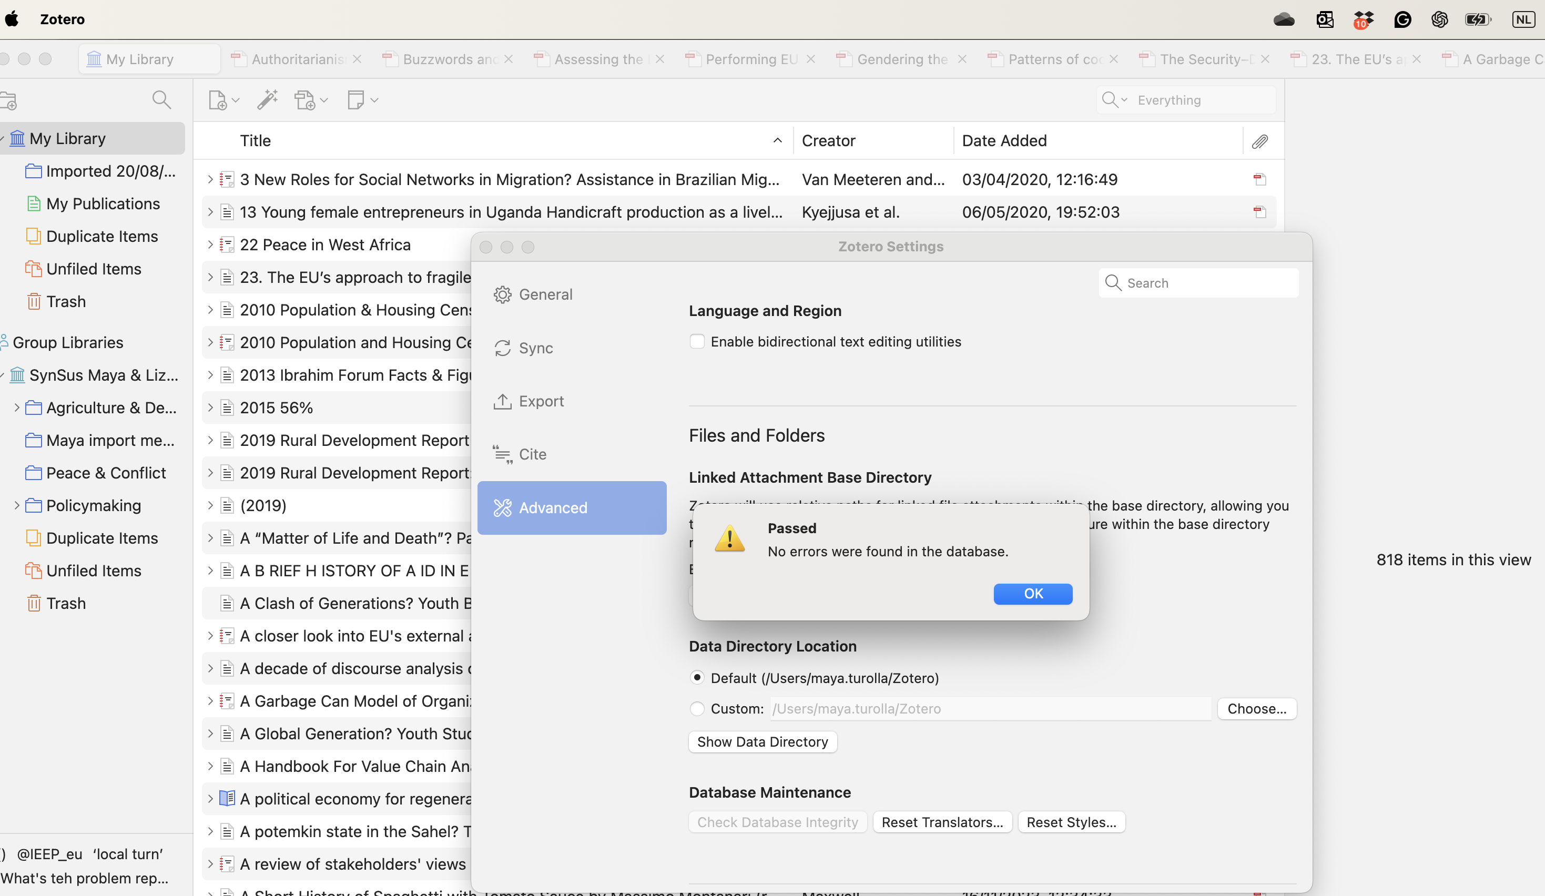
Task: Expand the Agriculture & De... collection
Action: click(x=16, y=408)
